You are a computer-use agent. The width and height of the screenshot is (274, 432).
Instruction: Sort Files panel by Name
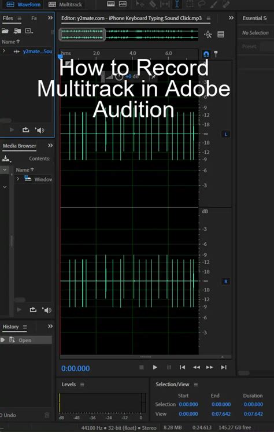click(x=11, y=42)
